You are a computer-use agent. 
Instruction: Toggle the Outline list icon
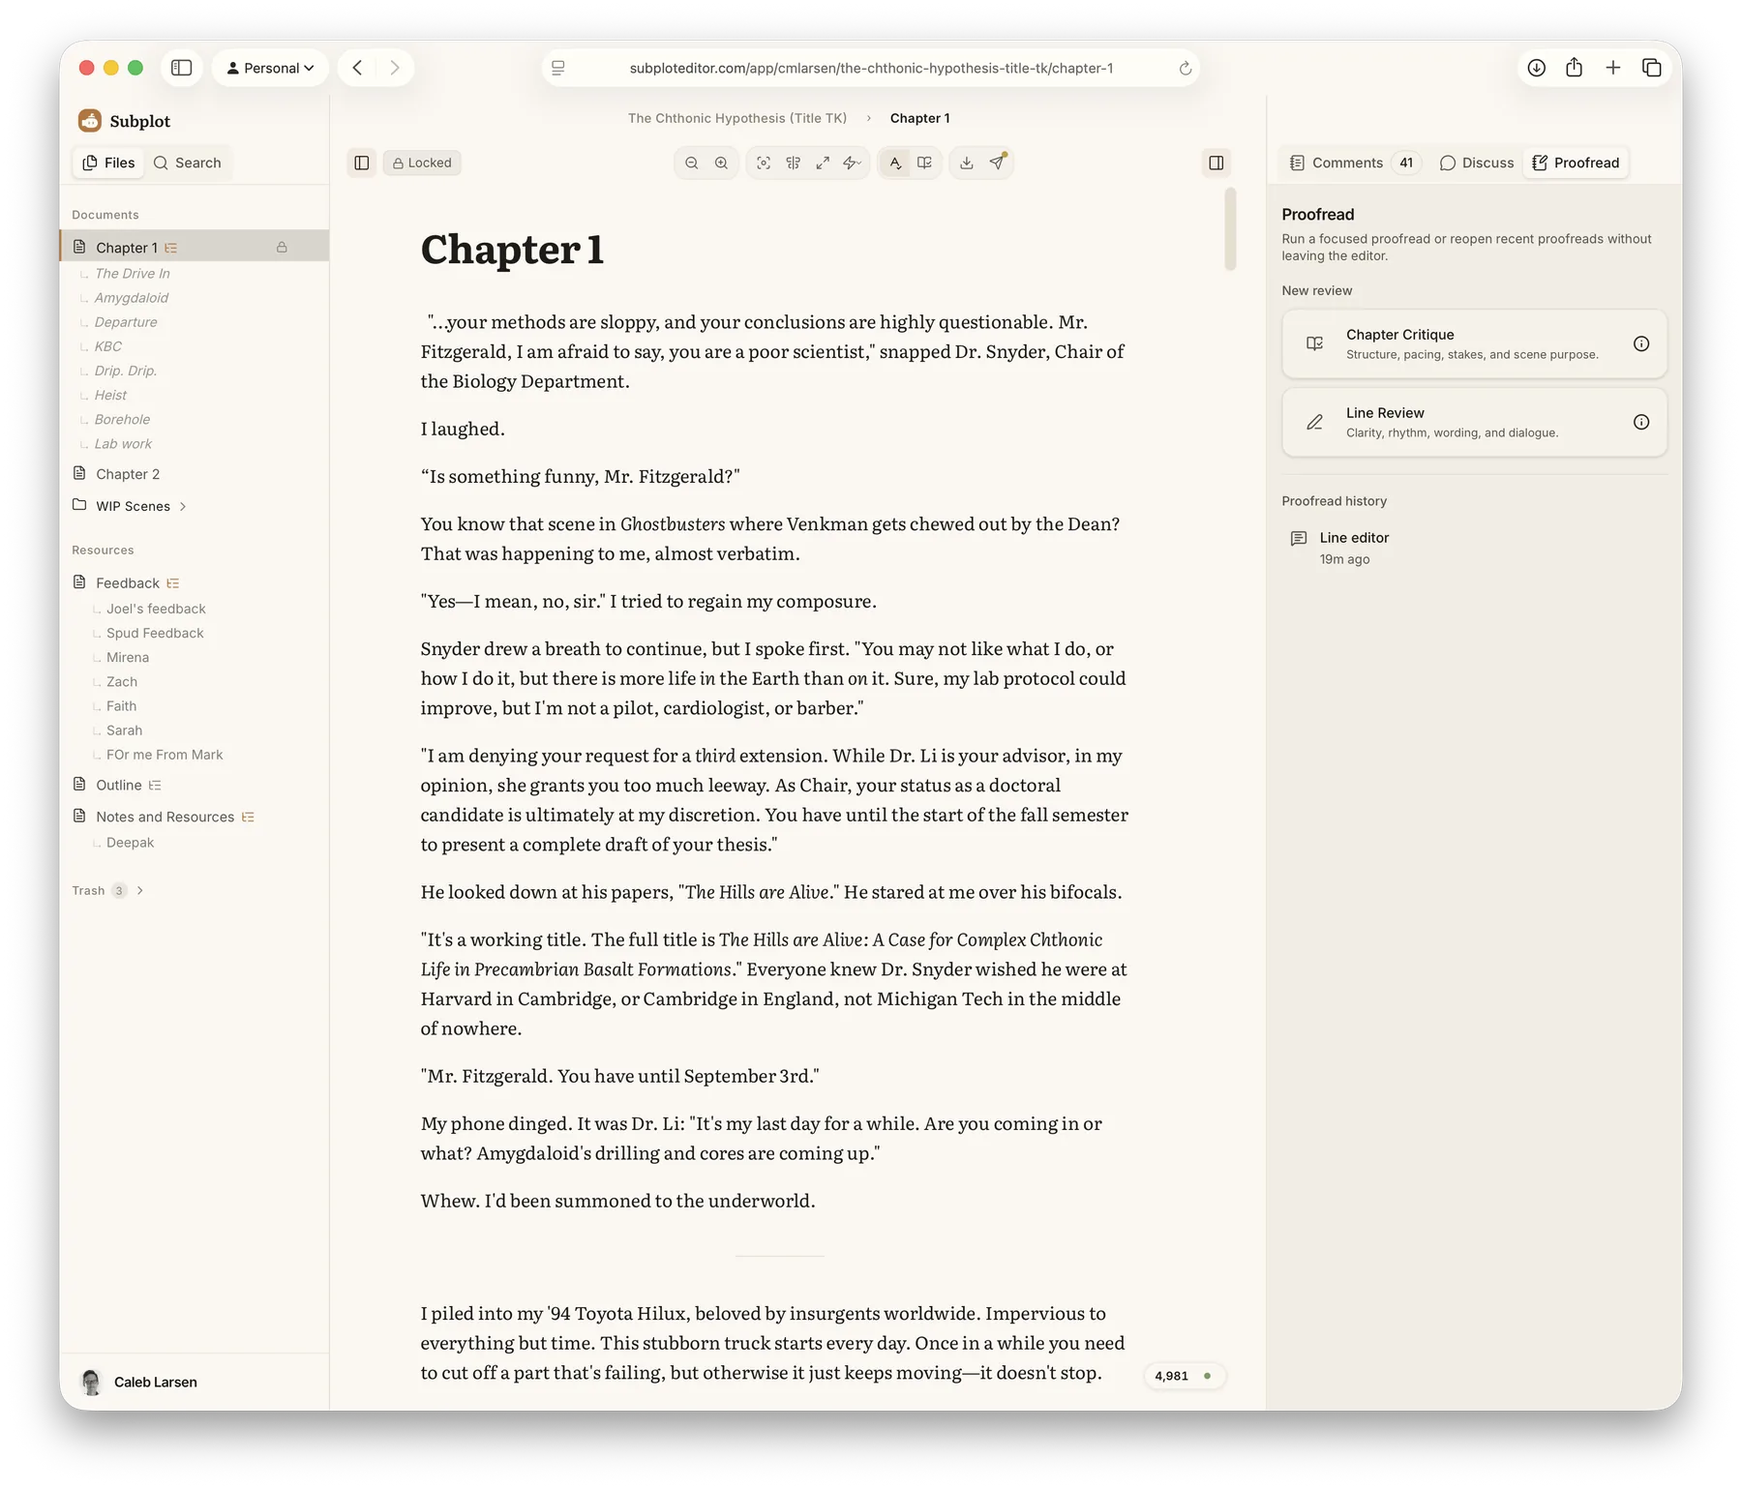[155, 785]
